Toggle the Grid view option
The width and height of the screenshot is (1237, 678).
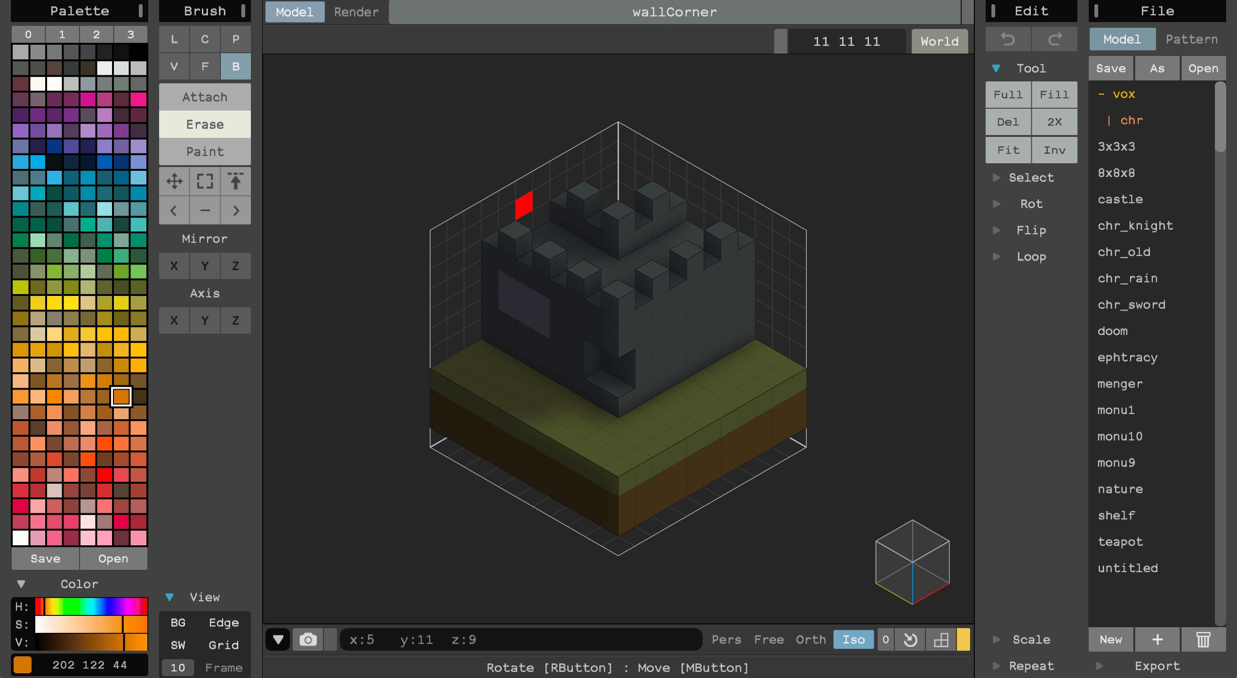point(223,645)
